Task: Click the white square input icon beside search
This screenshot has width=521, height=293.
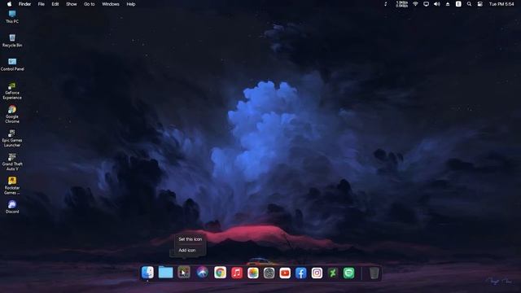Action: click(x=458, y=4)
